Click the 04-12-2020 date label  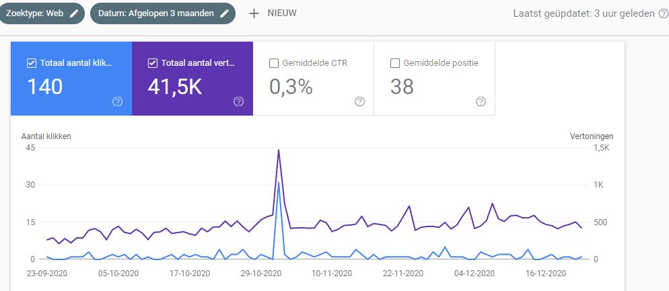click(474, 273)
